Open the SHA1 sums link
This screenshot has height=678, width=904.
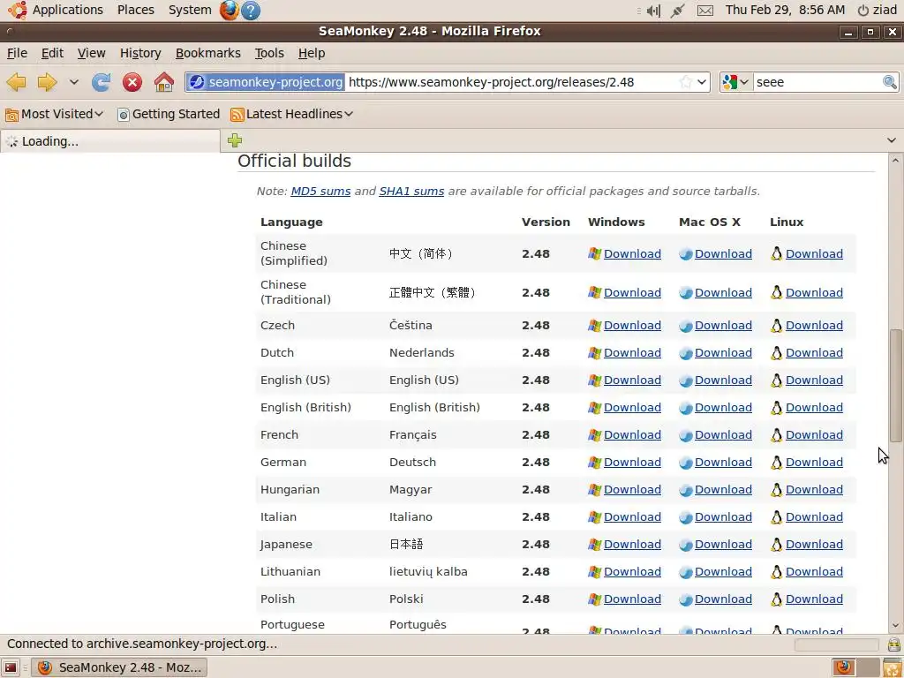point(411,192)
